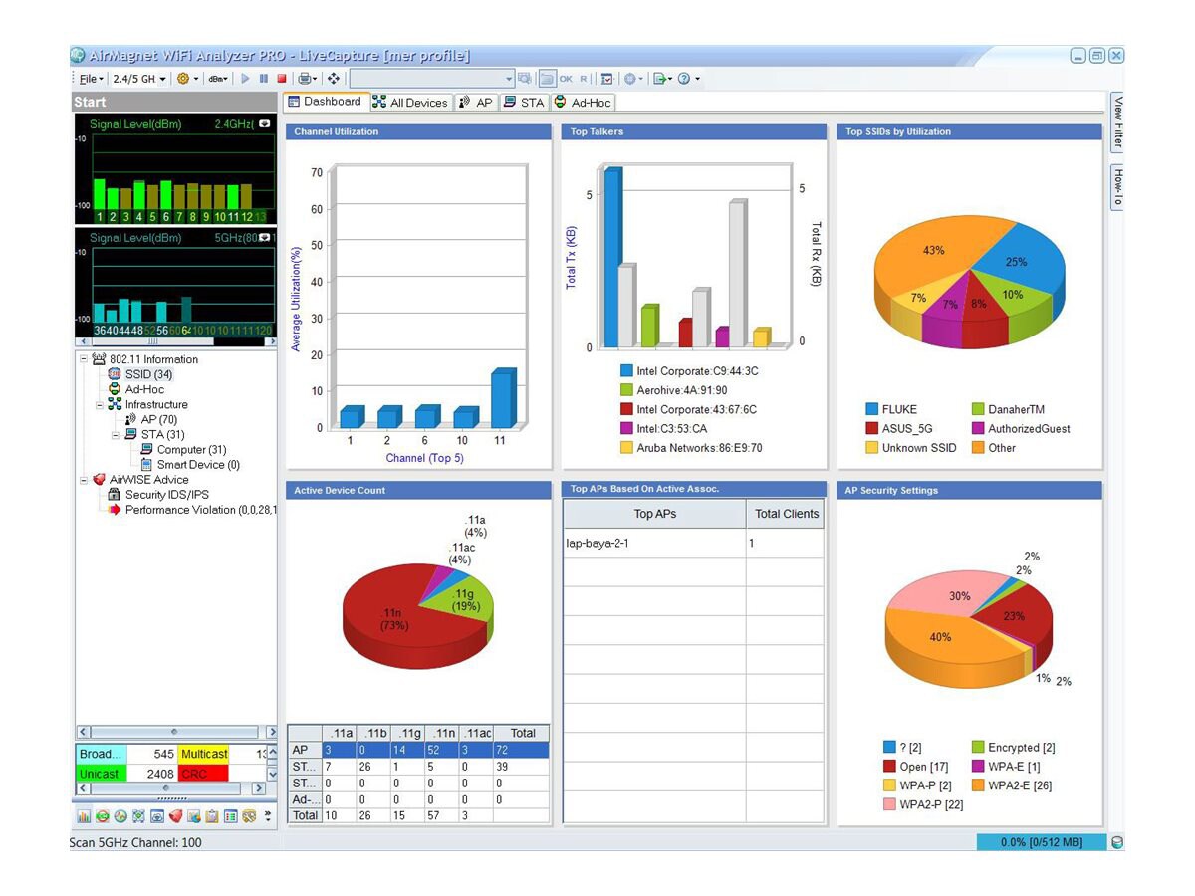Image resolution: width=1195 pixels, height=896 pixels.
Task: Select Security IDS/IPS in the tree
Action: (x=167, y=494)
